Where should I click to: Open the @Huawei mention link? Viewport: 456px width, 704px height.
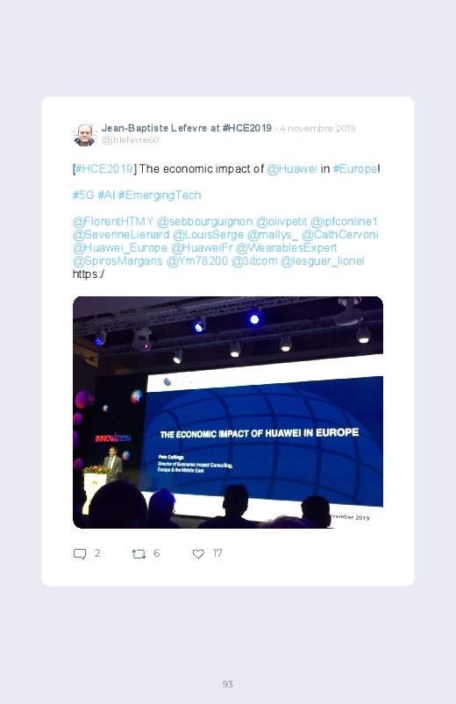tap(292, 169)
